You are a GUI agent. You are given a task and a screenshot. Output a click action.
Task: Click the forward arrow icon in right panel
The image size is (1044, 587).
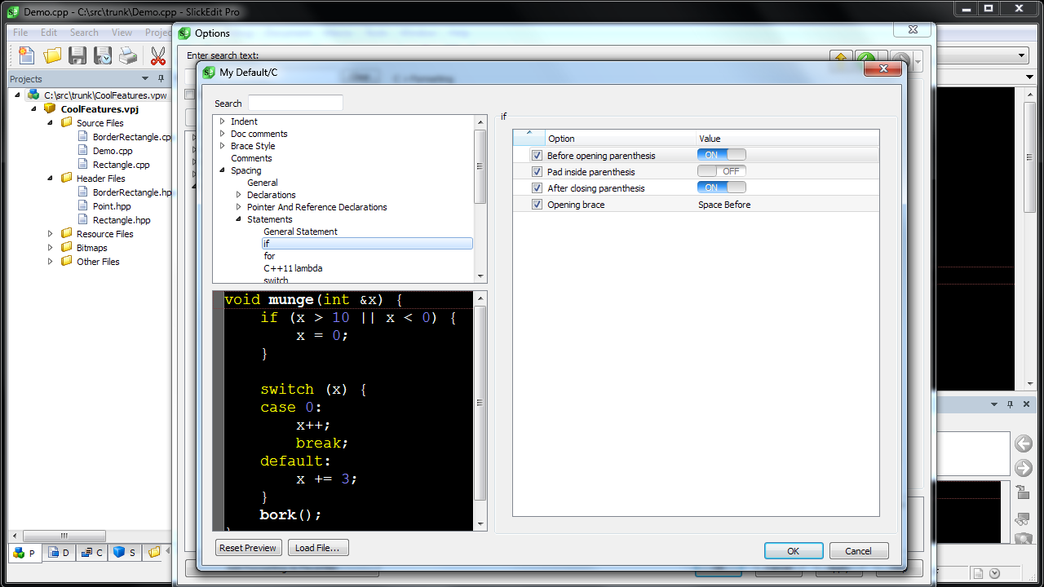(1023, 468)
